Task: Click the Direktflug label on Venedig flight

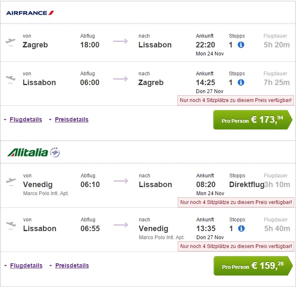Action: (247, 185)
